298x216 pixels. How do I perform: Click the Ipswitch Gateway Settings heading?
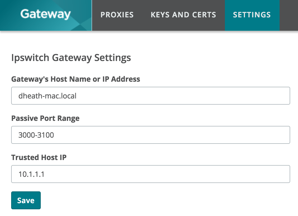click(71, 58)
